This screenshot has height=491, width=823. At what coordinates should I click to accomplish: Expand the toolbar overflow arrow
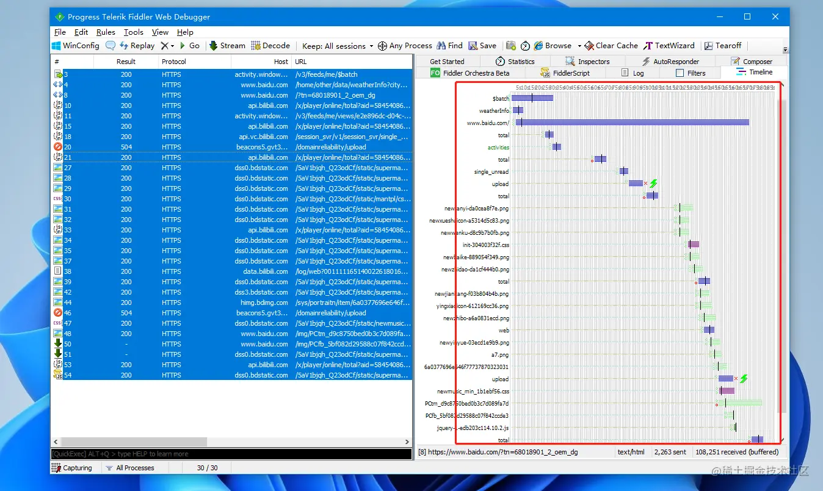tap(785, 49)
